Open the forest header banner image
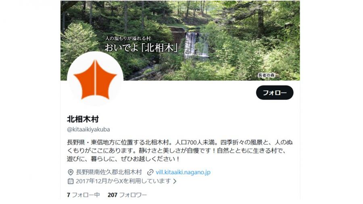 (x=180, y=40)
